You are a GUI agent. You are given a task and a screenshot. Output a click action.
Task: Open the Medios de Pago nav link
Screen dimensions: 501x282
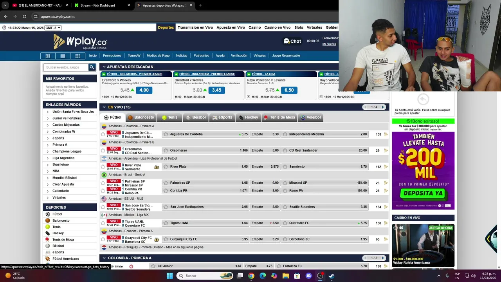tap(158, 56)
